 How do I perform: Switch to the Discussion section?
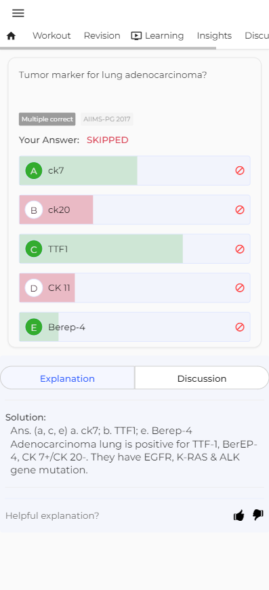coord(202,378)
